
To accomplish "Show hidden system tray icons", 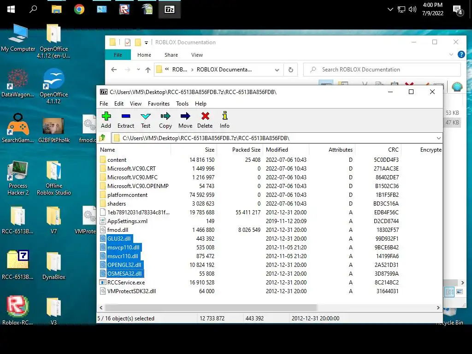I will click(x=390, y=9).
